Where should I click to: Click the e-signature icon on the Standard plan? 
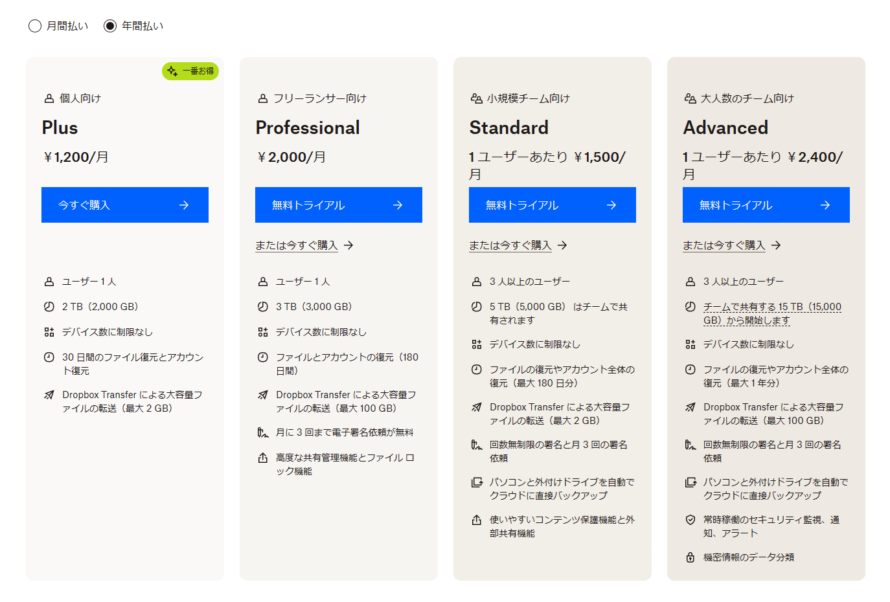coord(476,445)
